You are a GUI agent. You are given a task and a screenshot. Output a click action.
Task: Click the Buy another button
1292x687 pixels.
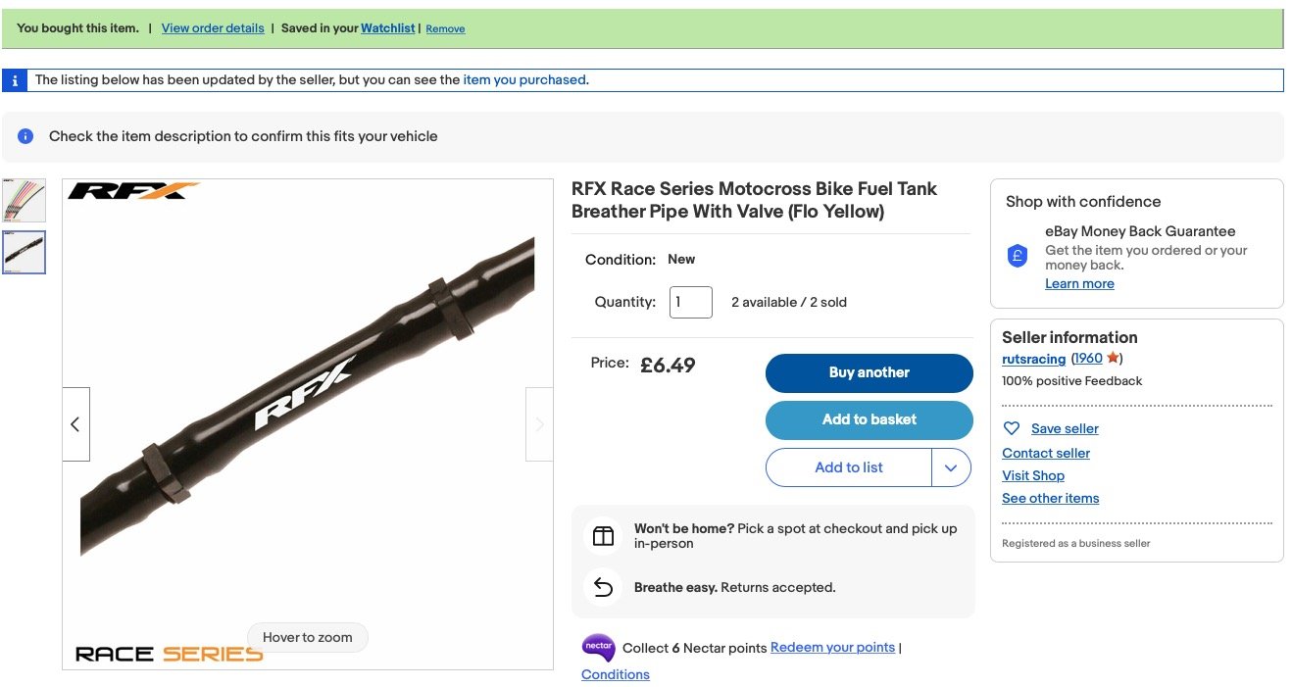(x=870, y=372)
